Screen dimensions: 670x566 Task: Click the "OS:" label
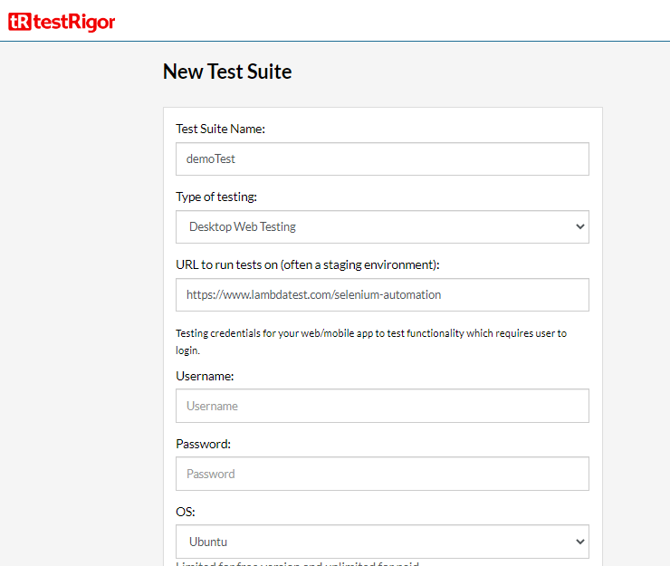(186, 512)
